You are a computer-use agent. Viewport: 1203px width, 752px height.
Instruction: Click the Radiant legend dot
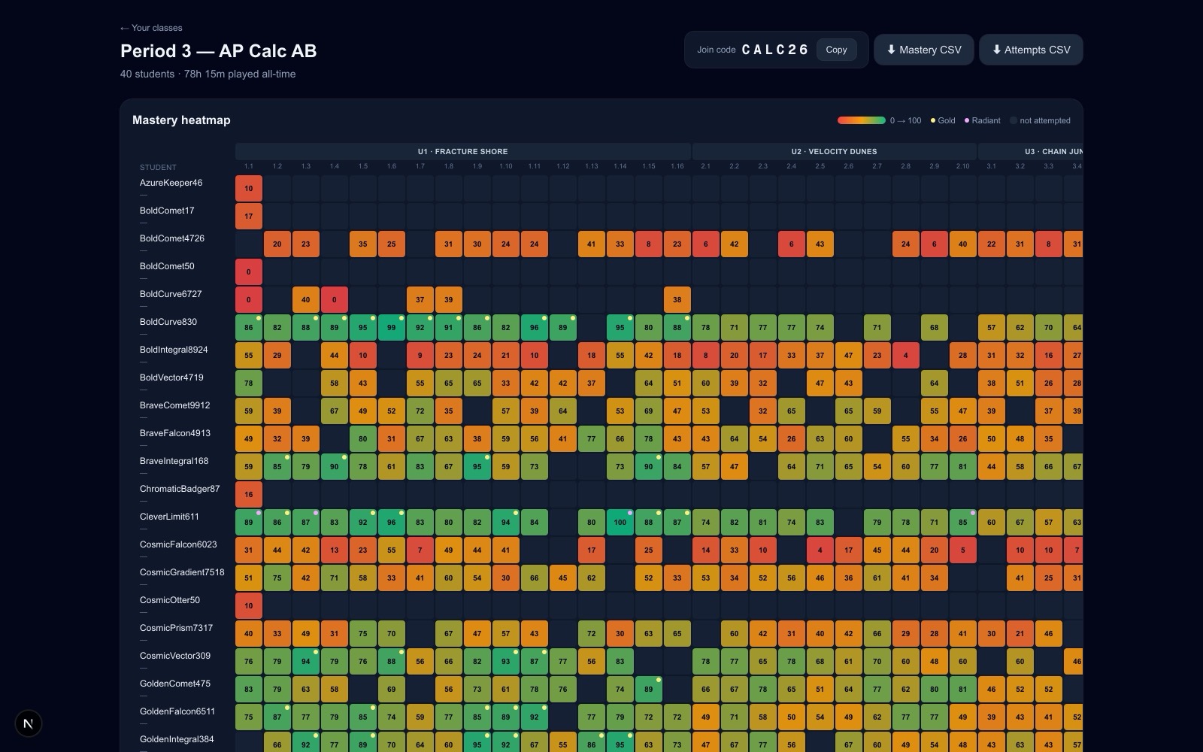pos(967,120)
